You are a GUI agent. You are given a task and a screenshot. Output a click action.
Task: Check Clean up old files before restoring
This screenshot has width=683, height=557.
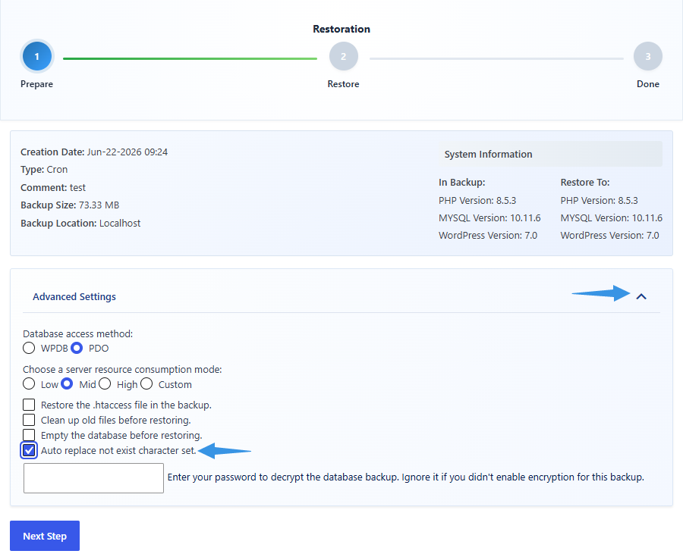[29, 420]
